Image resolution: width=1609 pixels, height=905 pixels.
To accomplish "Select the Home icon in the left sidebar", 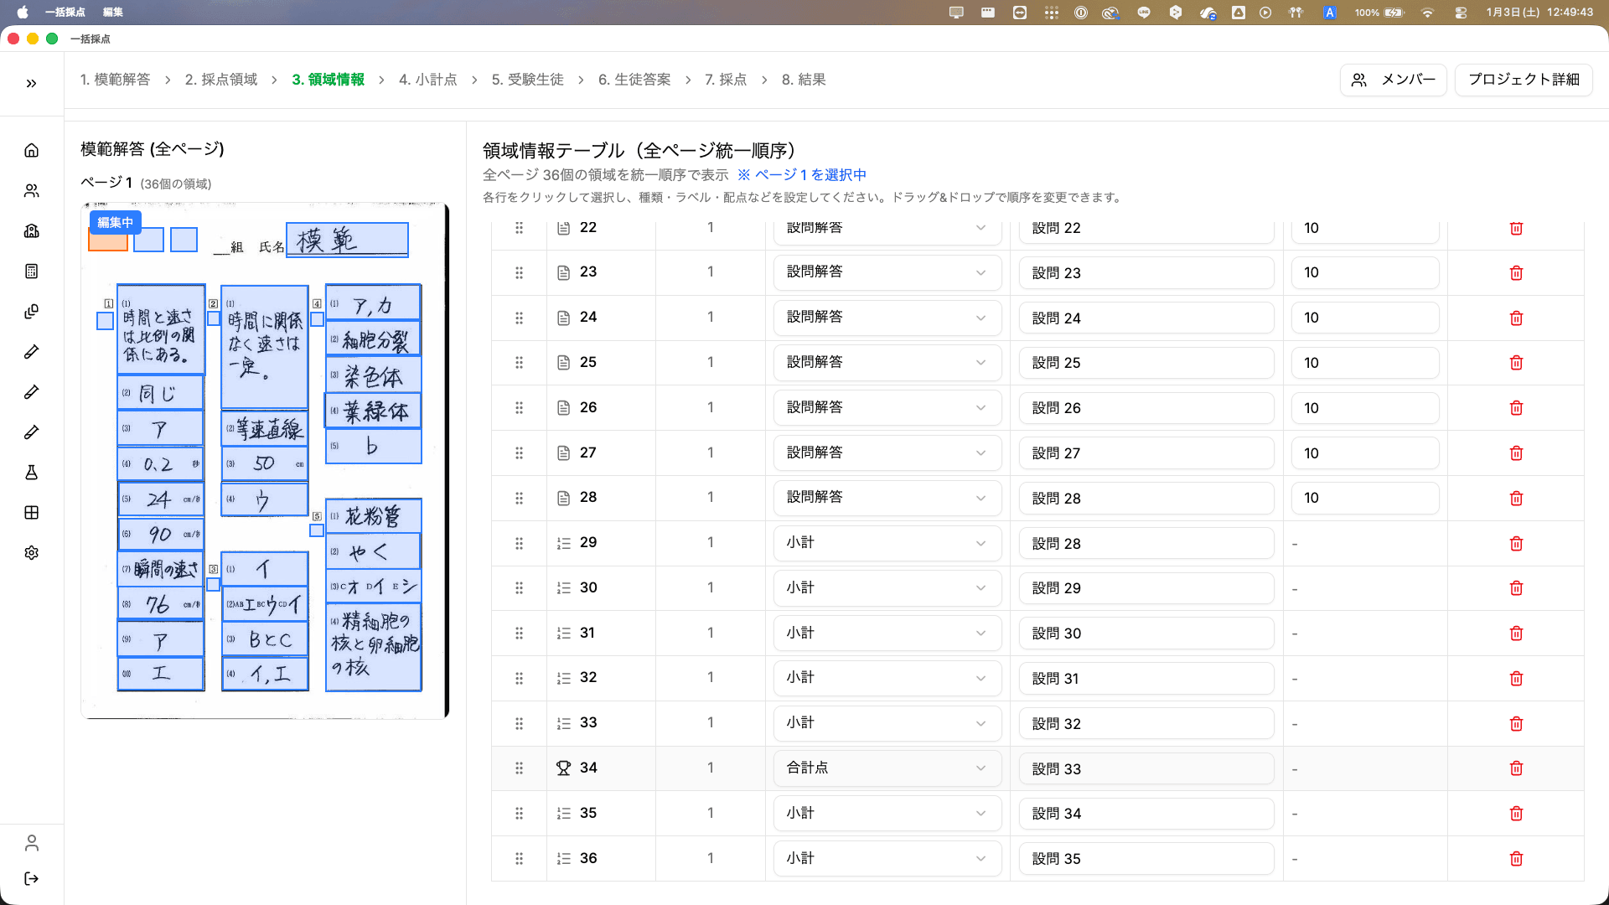I will (x=31, y=150).
